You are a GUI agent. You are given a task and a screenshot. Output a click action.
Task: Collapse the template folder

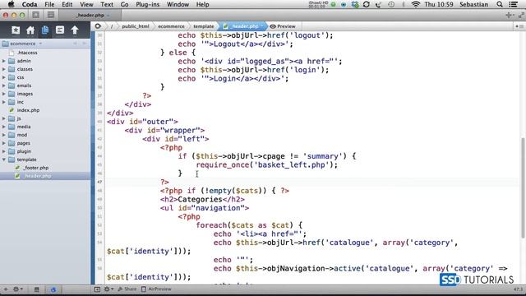[x=4, y=160]
